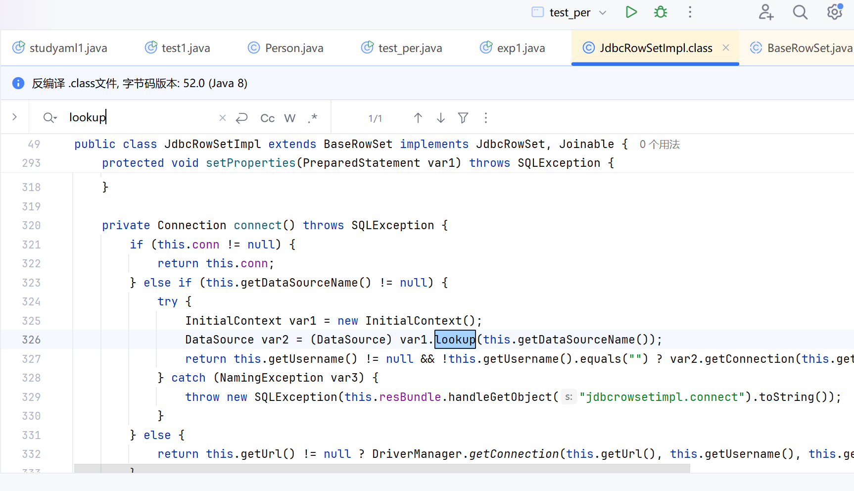Open IDE settings gear
Screen dimensions: 854x491
point(835,12)
